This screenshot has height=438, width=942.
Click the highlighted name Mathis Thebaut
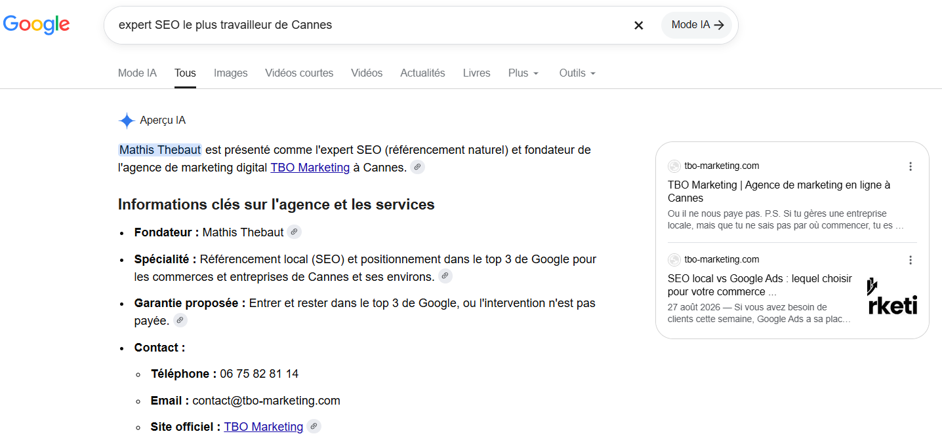point(160,150)
